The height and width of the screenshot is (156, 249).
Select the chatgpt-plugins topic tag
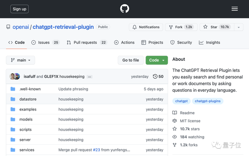(x=207, y=101)
